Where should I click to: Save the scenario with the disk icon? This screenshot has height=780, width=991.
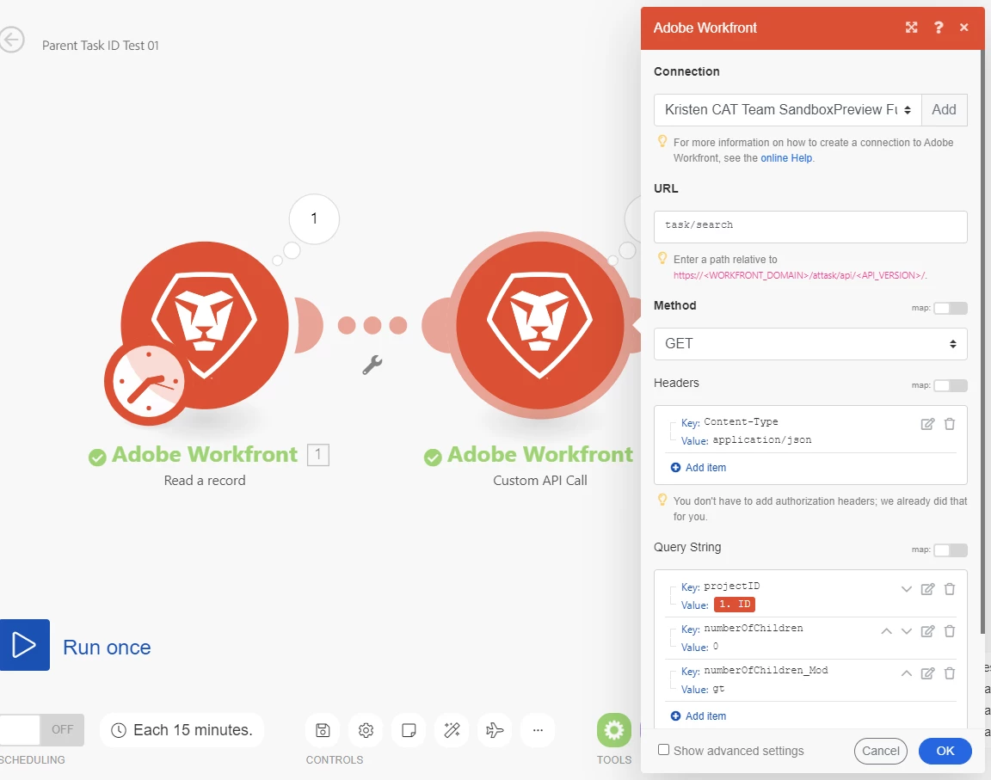(323, 730)
